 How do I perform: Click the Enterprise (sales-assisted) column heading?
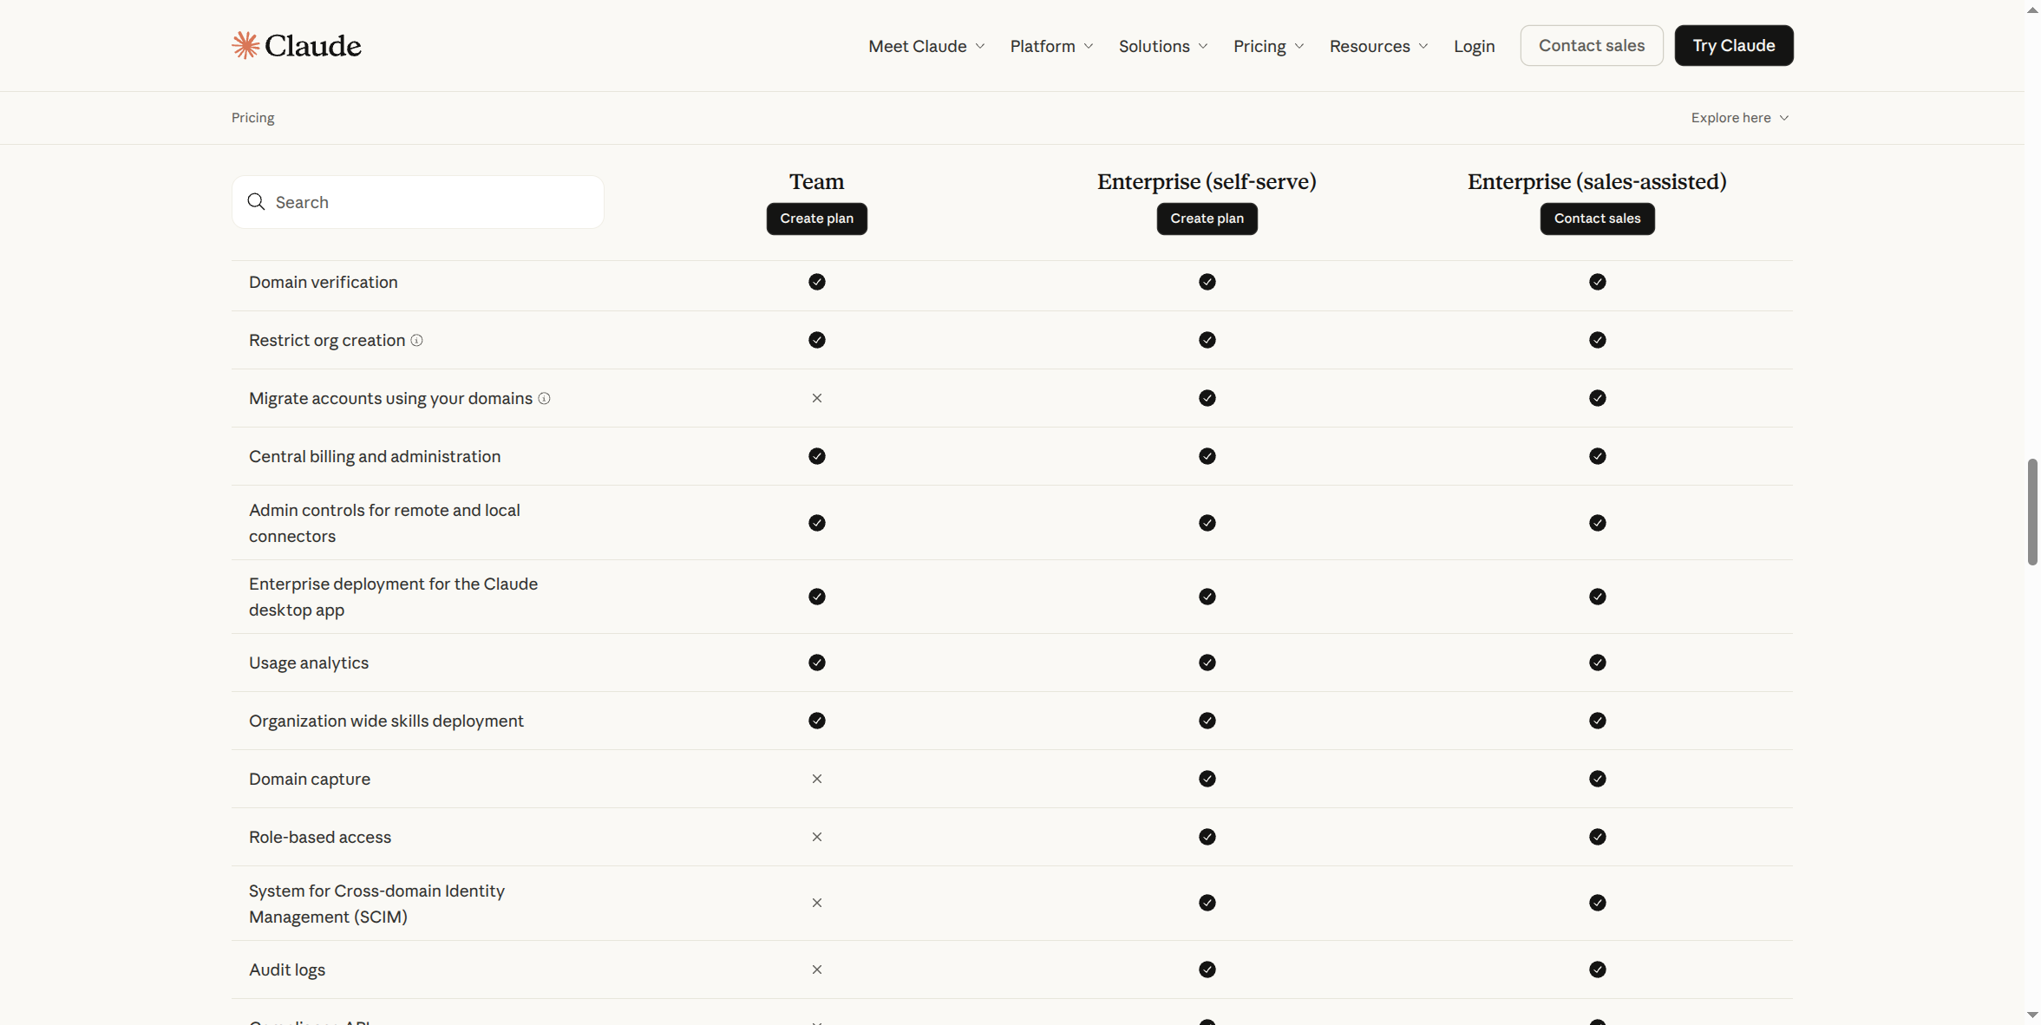click(1598, 181)
